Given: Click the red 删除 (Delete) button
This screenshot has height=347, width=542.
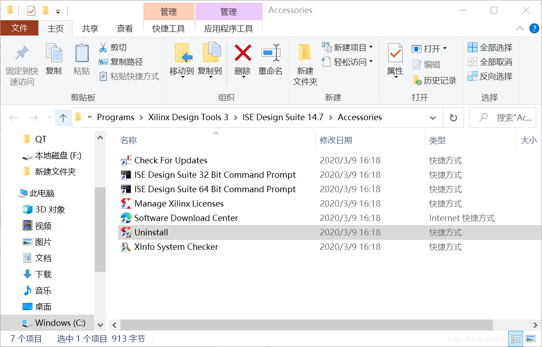Looking at the screenshot, I should (x=243, y=61).
